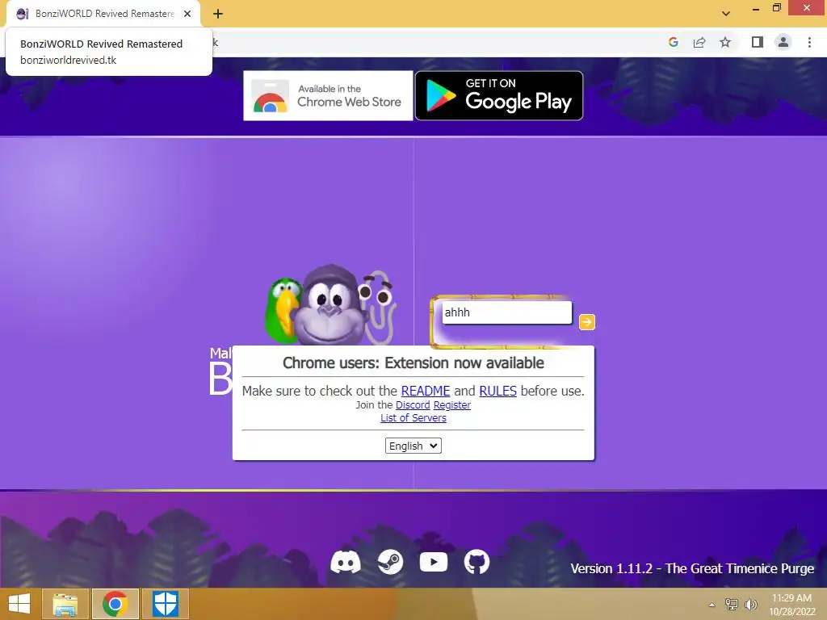Click the purple Bonzi gorilla mascot
The width and height of the screenshot is (827, 620).
[x=330, y=304]
